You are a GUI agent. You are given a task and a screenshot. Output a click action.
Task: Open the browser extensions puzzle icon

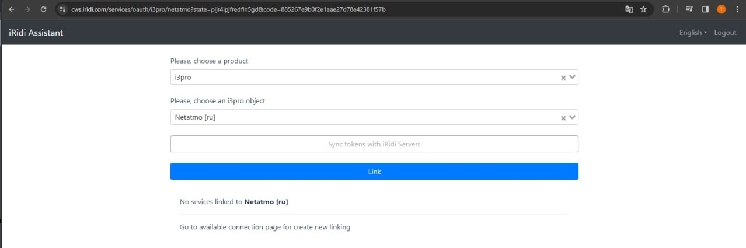click(x=665, y=9)
